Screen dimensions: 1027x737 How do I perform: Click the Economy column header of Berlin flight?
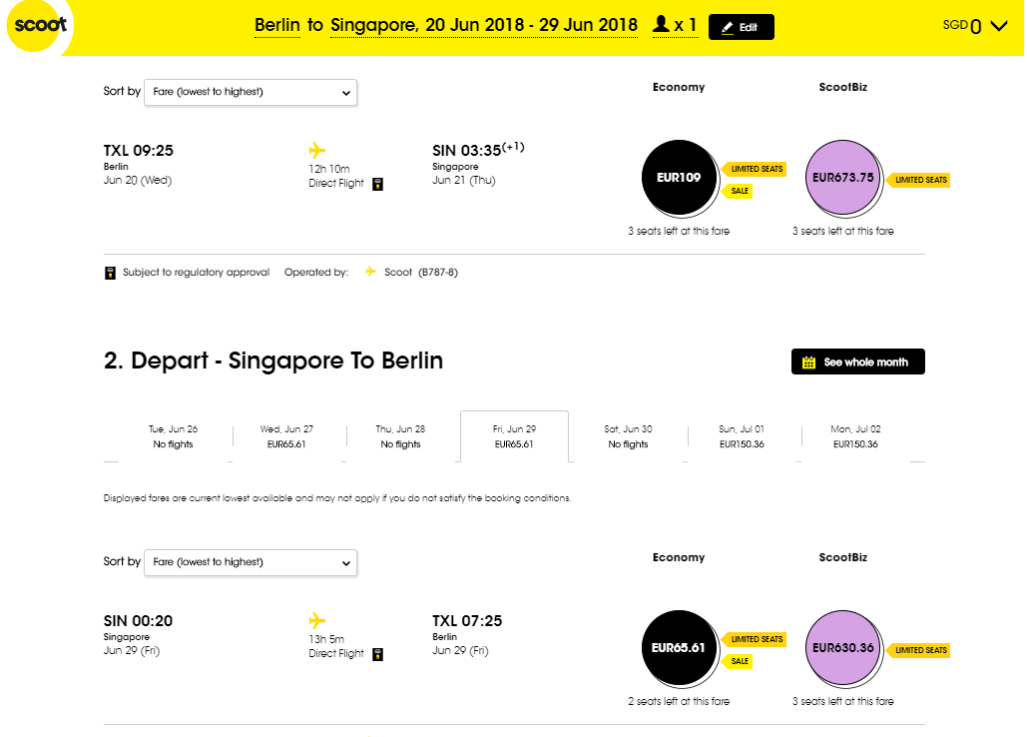click(679, 87)
